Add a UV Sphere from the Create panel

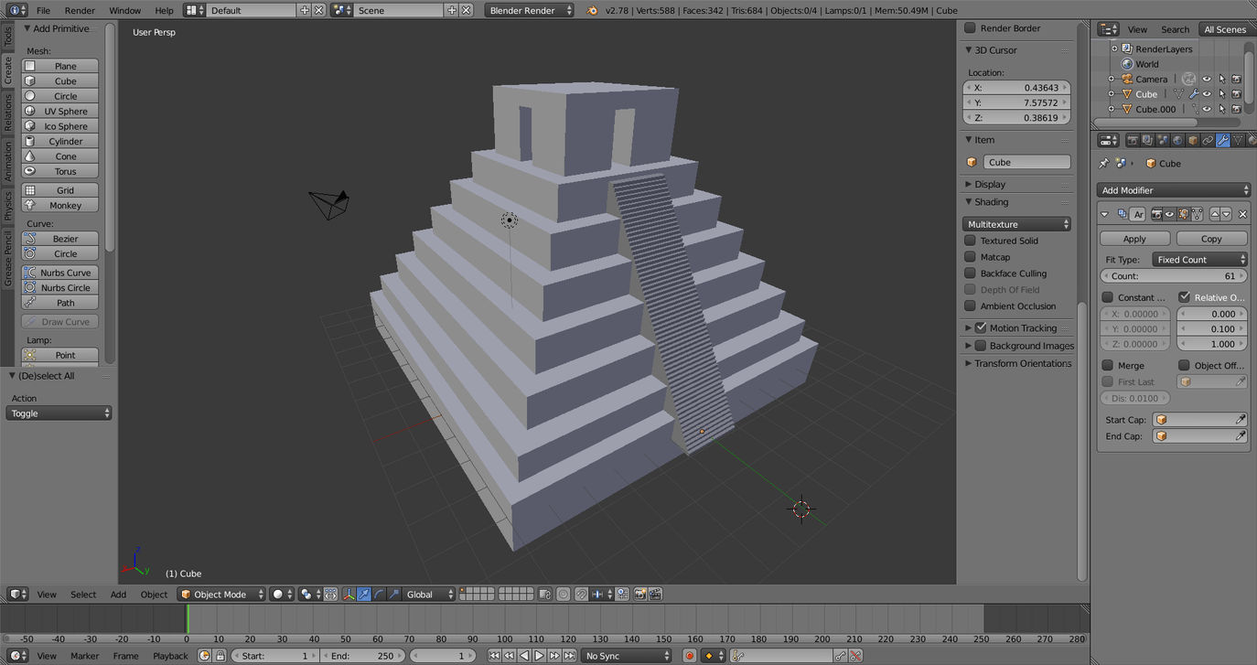(x=59, y=110)
